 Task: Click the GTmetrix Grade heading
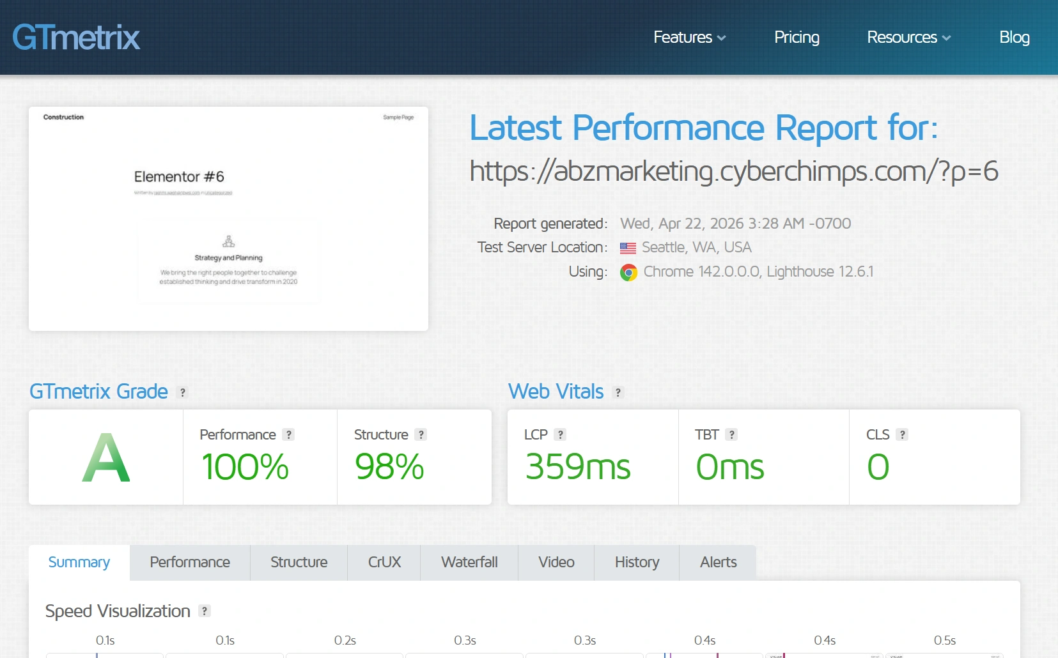[98, 391]
